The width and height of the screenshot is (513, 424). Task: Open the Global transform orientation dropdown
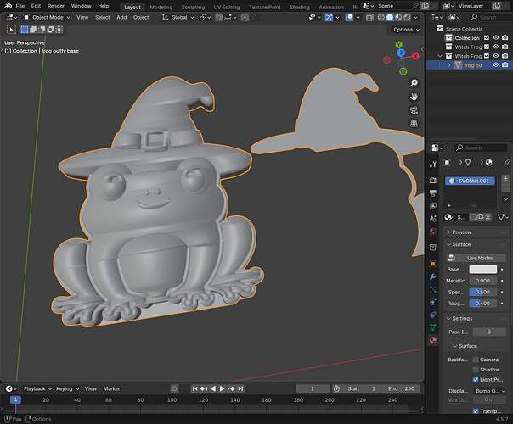coord(178,17)
